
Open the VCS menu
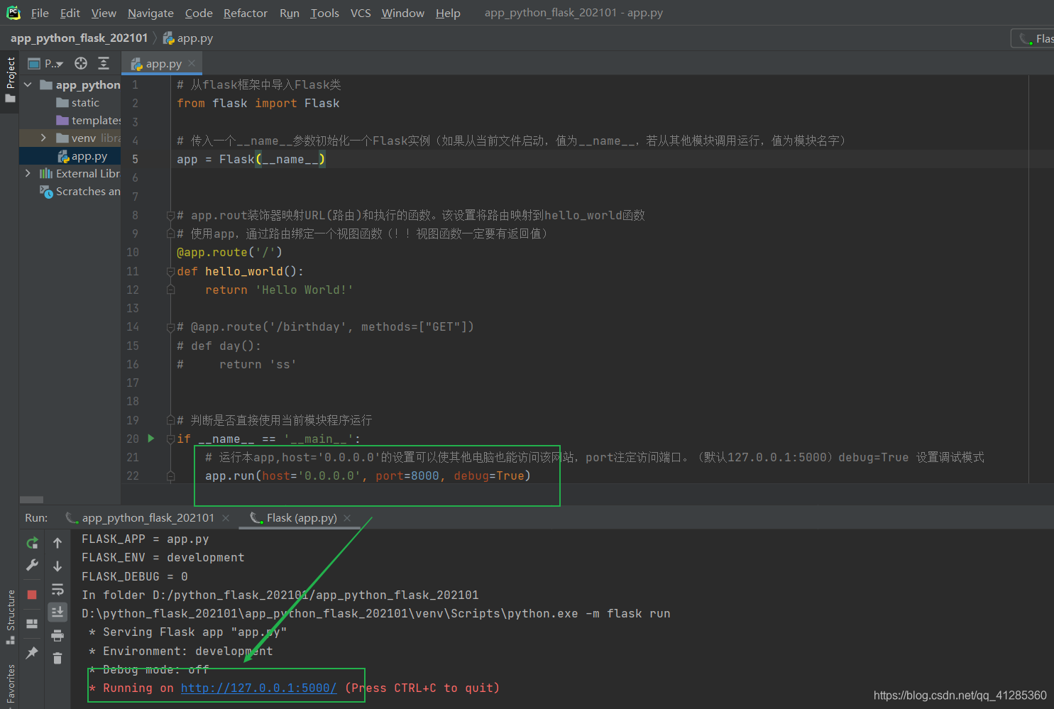(361, 13)
